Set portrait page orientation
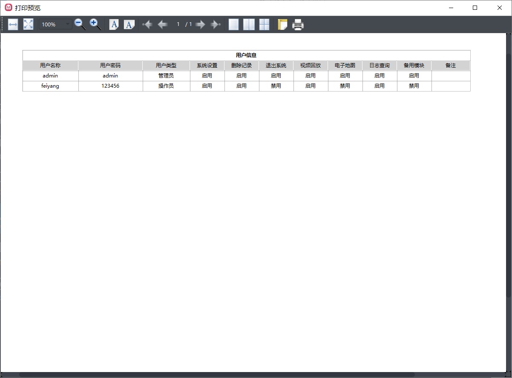512x378 pixels. pyautogui.click(x=114, y=25)
